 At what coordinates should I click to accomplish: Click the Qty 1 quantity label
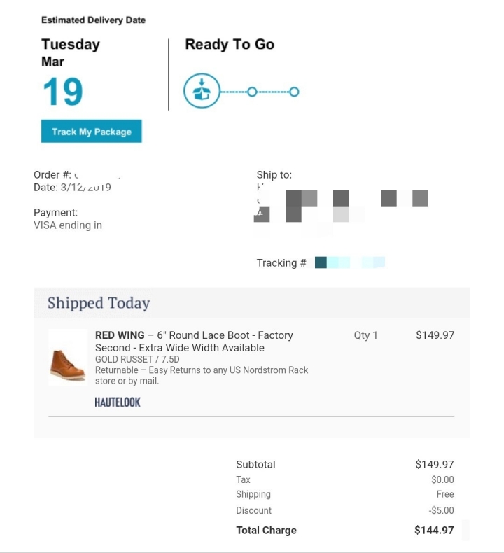click(x=365, y=335)
